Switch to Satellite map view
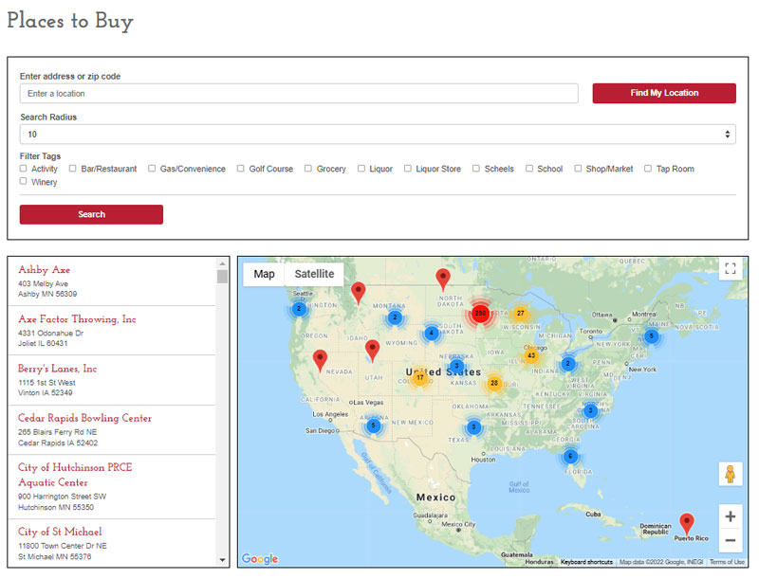Viewport: 759px width, 579px height. click(314, 274)
